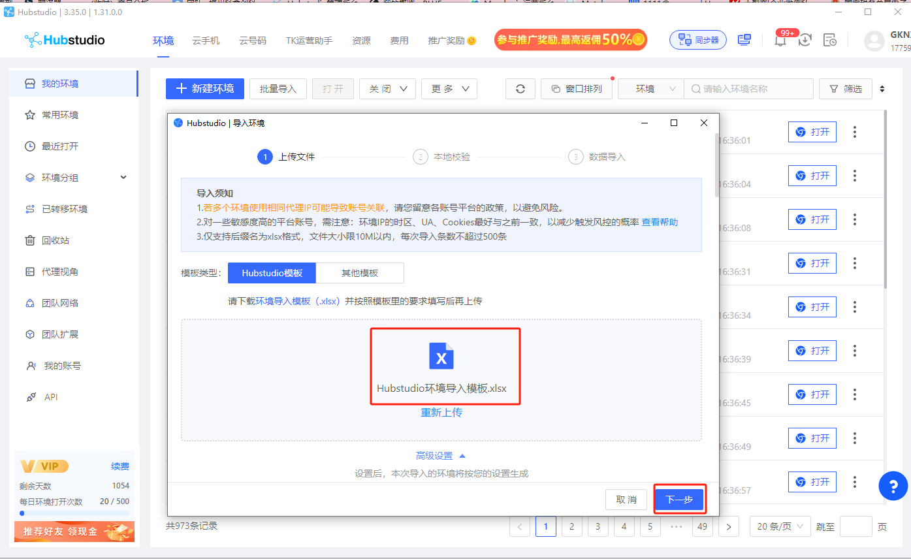Open the 同步器 button
Viewport: 911px width, 559px height.
[698, 40]
